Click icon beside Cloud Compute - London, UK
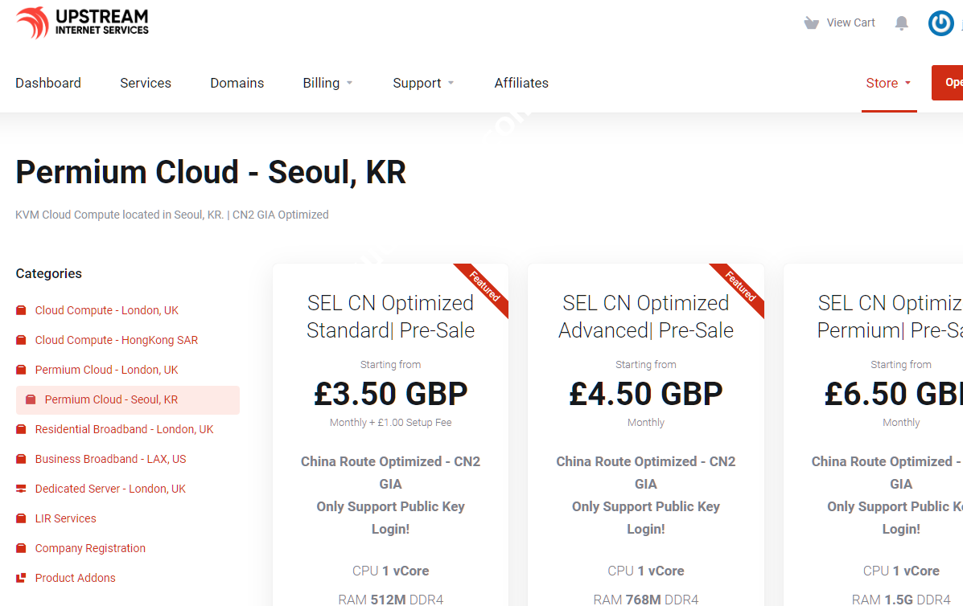 pos(21,310)
